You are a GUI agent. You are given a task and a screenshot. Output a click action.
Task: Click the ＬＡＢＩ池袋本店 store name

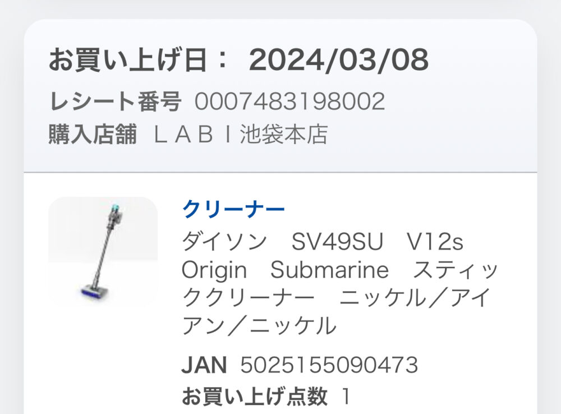click(x=241, y=135)
